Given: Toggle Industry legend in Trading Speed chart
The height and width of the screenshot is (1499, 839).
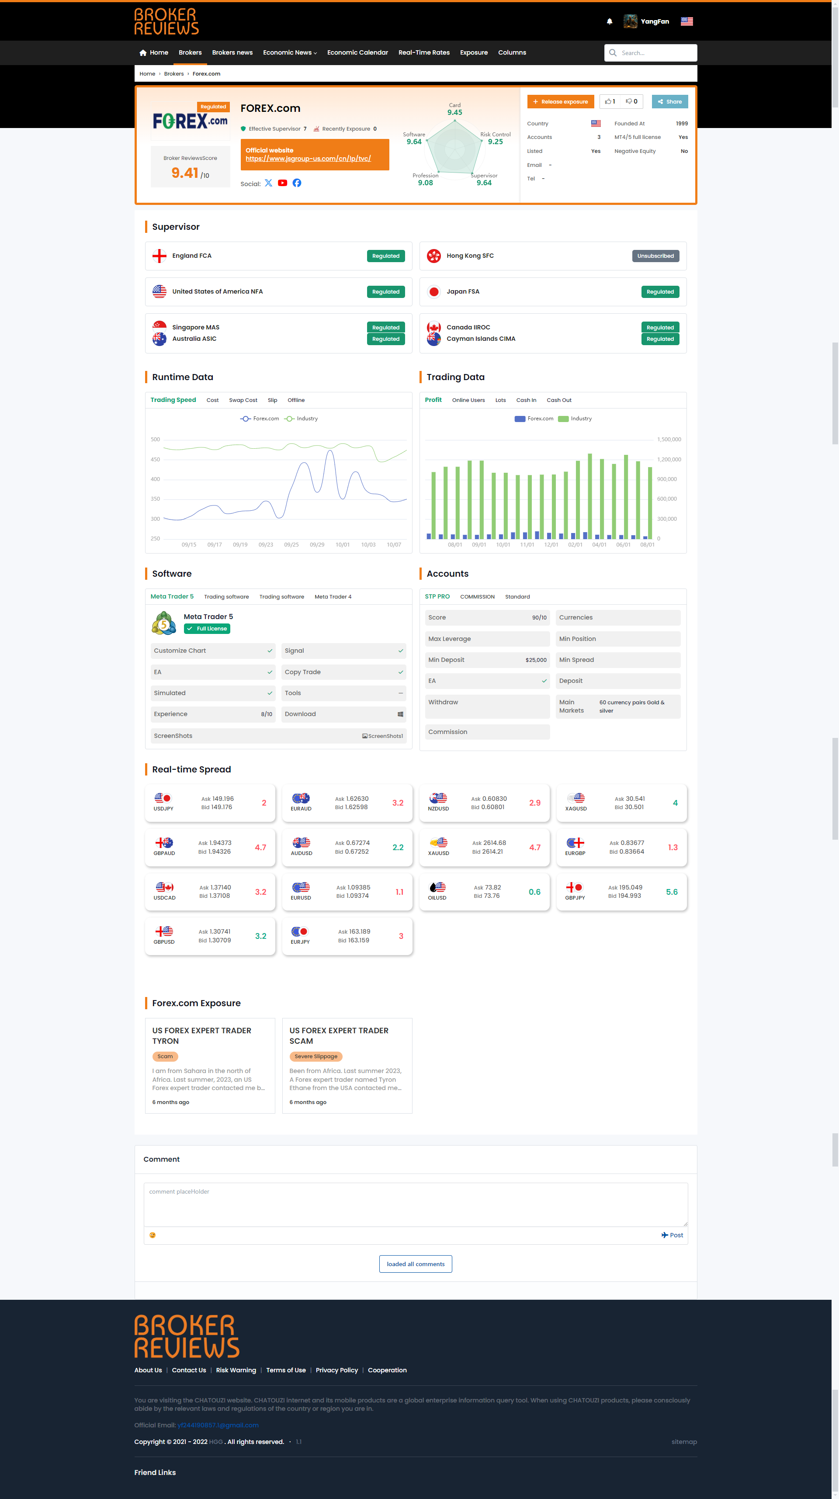Looking at the screenshot, I should tap(302, 419).
